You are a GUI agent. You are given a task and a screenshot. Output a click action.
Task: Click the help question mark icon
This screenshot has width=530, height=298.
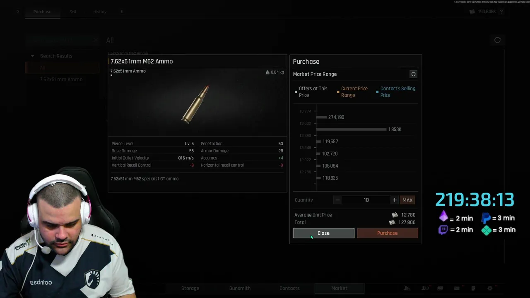[501, 12]
